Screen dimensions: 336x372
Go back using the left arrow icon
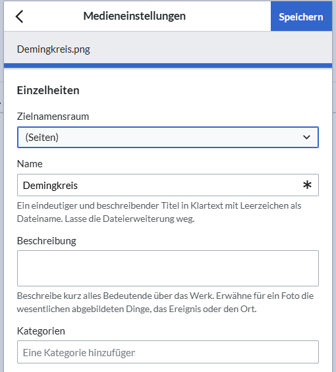(x=20, y=16)
